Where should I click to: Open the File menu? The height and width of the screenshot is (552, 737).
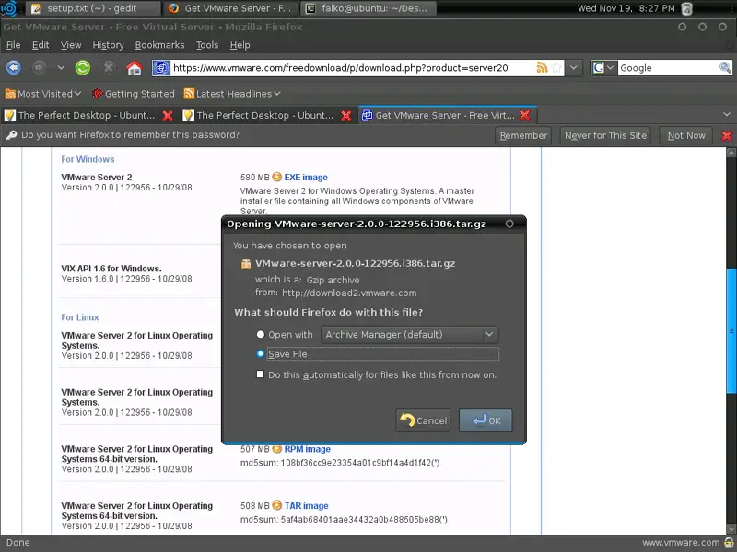pyautogui.click(x=13, y=45)
